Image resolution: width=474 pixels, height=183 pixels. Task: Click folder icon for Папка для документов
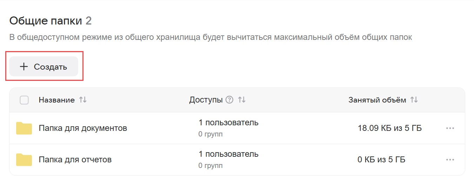[24, 128]
